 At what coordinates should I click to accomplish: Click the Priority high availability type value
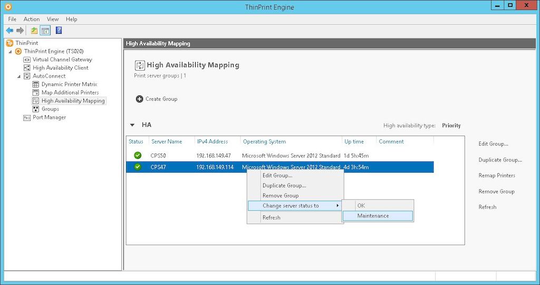click(451, 126)
